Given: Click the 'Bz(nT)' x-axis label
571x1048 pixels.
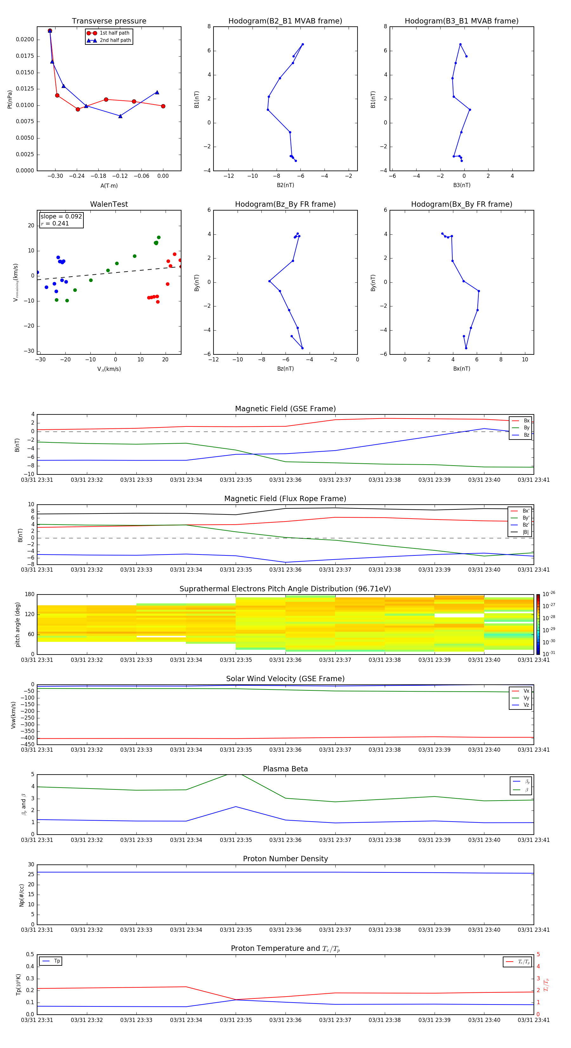Looking at the screenshot, I should 285,369.
